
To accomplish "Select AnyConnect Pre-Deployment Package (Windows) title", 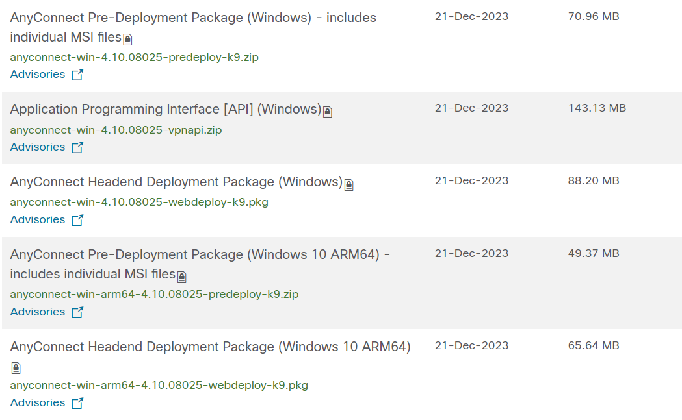I will (x=193, y=18).
